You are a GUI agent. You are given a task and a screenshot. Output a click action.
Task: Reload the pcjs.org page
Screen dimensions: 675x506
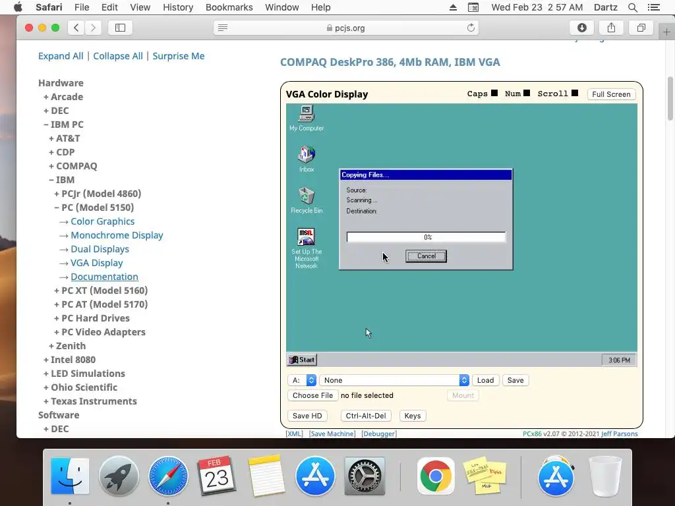(x=471, y=28)
